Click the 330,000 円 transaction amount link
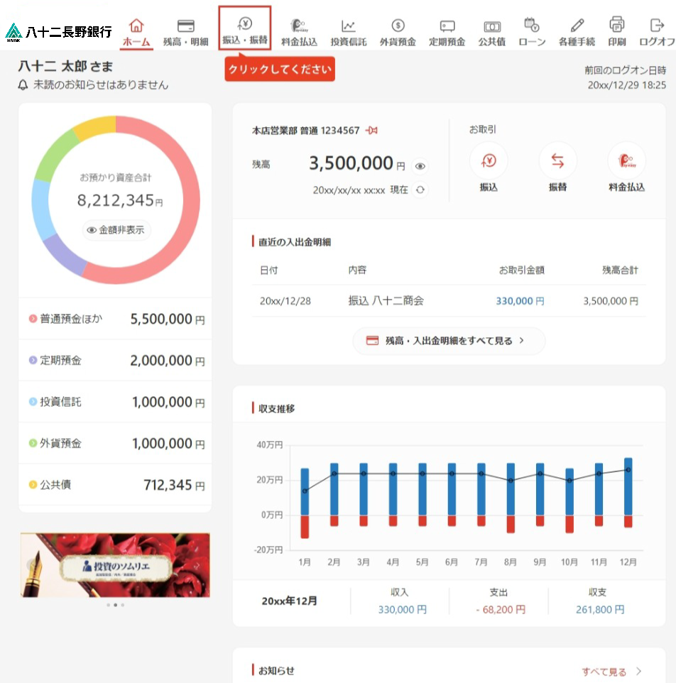This screenshot has width=676, height=683. point(520,301)
